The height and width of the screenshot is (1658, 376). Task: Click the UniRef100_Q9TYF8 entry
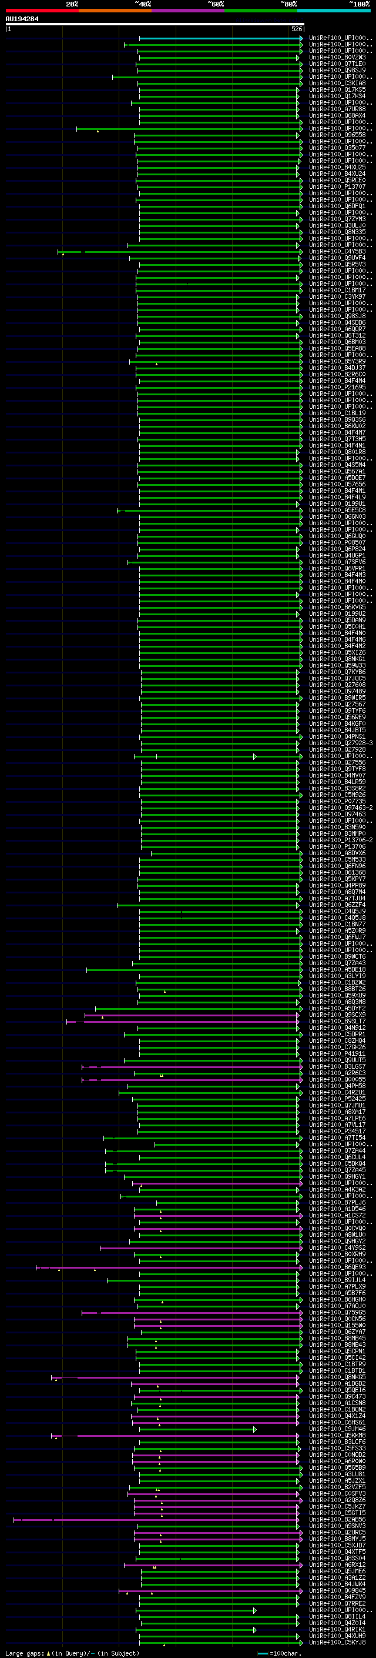coord(337,769)
